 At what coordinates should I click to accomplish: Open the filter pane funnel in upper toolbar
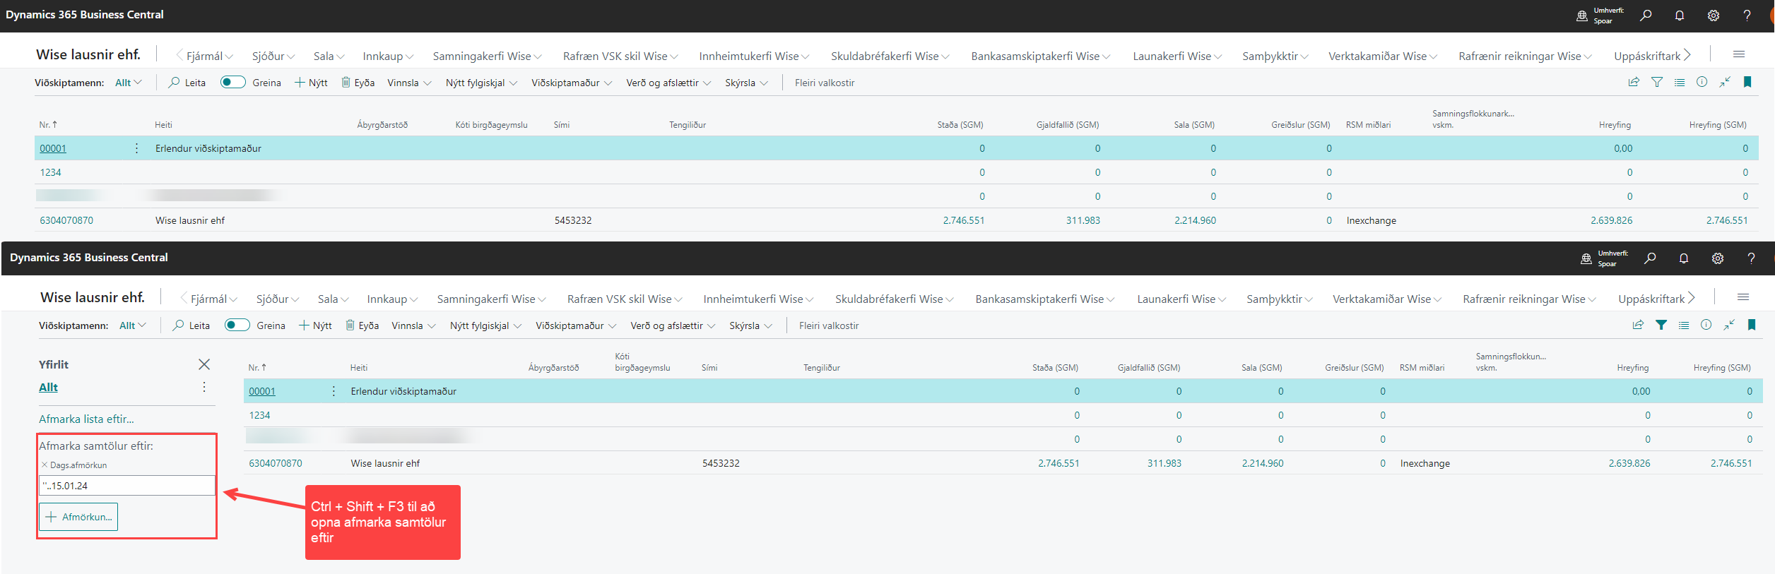(x=1657, y=82)
